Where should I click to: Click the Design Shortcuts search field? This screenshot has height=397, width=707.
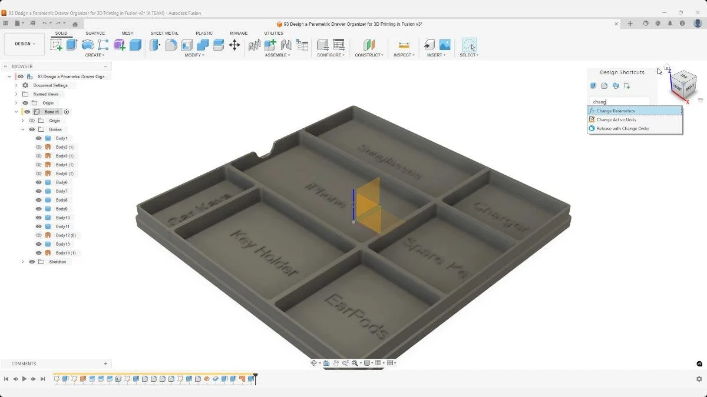click(620, 102)
